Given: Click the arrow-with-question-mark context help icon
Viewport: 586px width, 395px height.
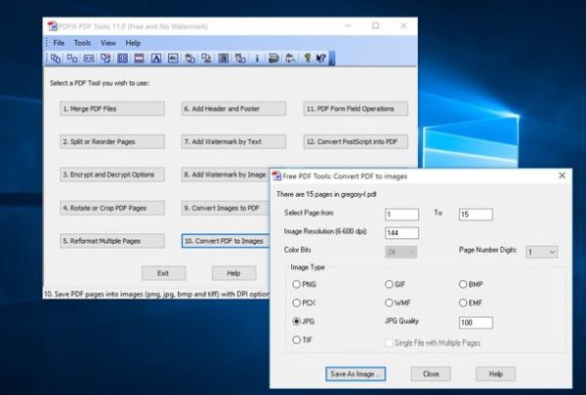Looking at the screenshot, I should coord(321,59).
